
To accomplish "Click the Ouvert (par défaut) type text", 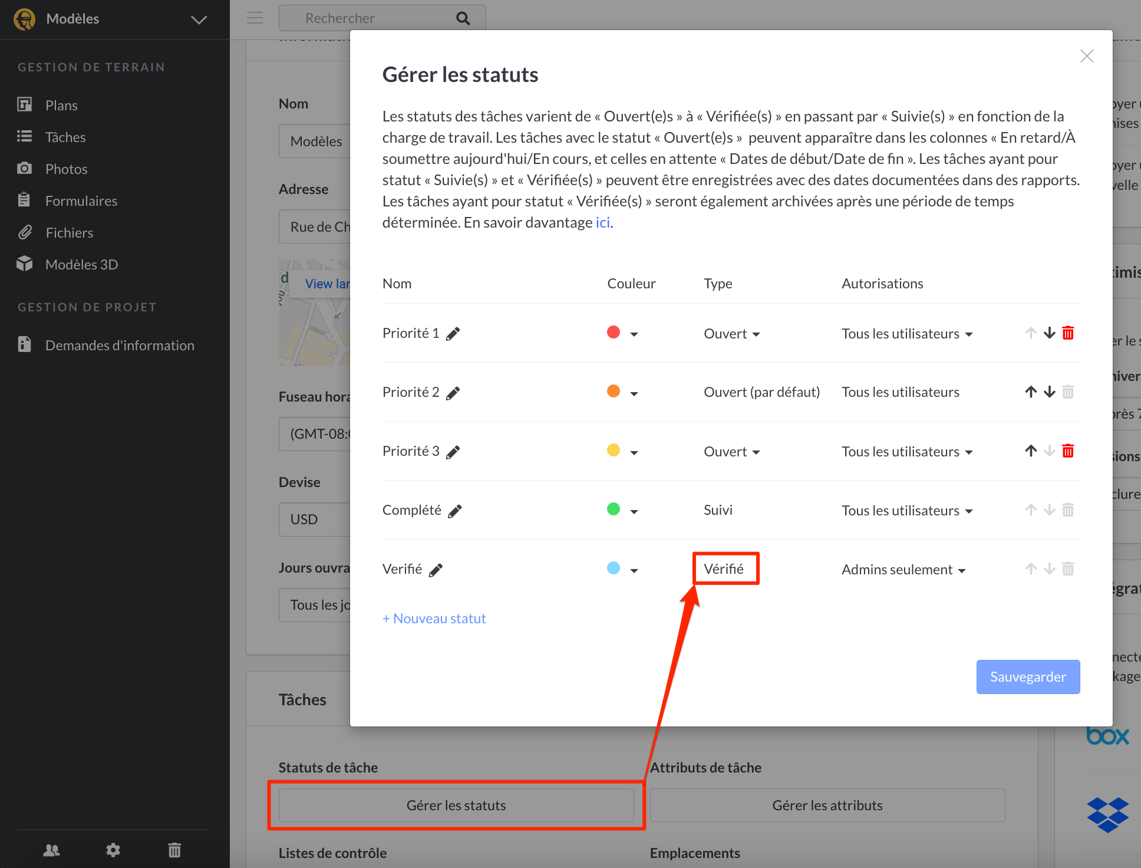I will [762, 392].
